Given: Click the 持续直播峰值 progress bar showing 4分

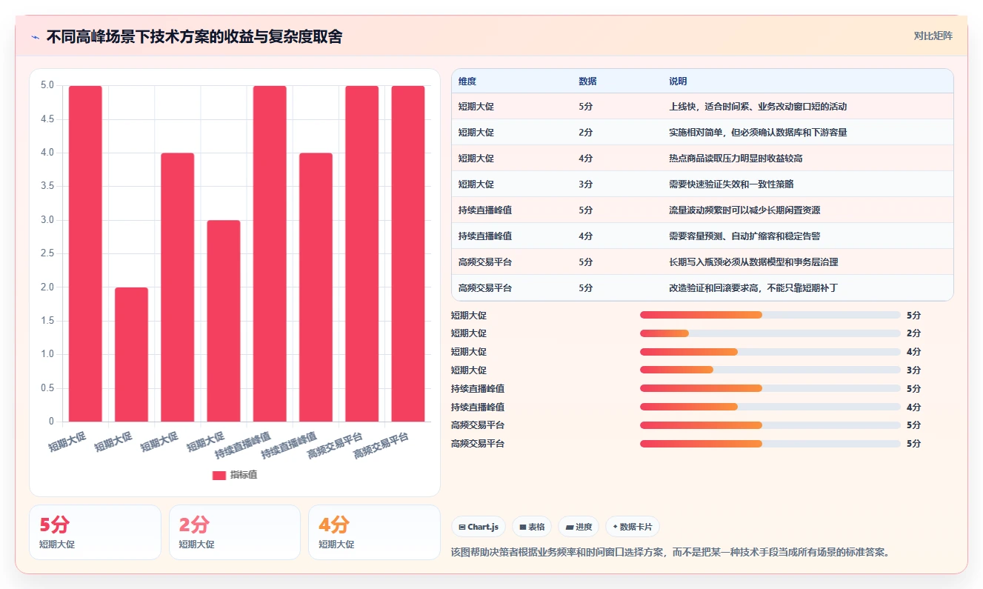Looking at the screenshot, I should coord(770,407).
